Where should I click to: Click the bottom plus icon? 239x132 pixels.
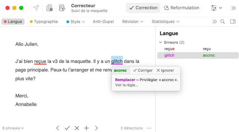[x=87, y=128]
